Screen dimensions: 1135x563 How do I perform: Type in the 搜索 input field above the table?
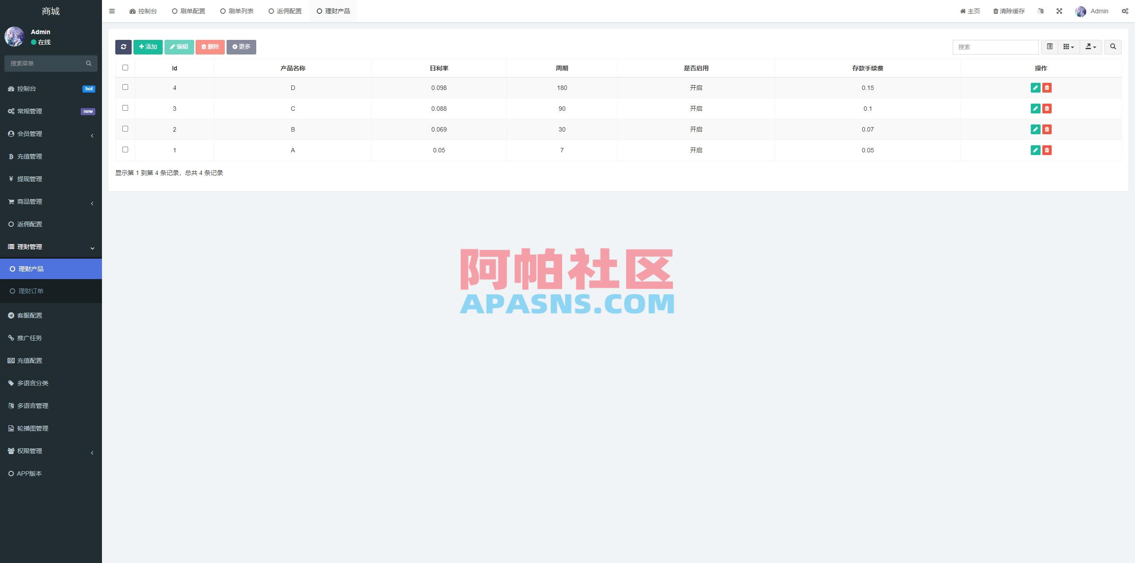(x=995, y=47)
